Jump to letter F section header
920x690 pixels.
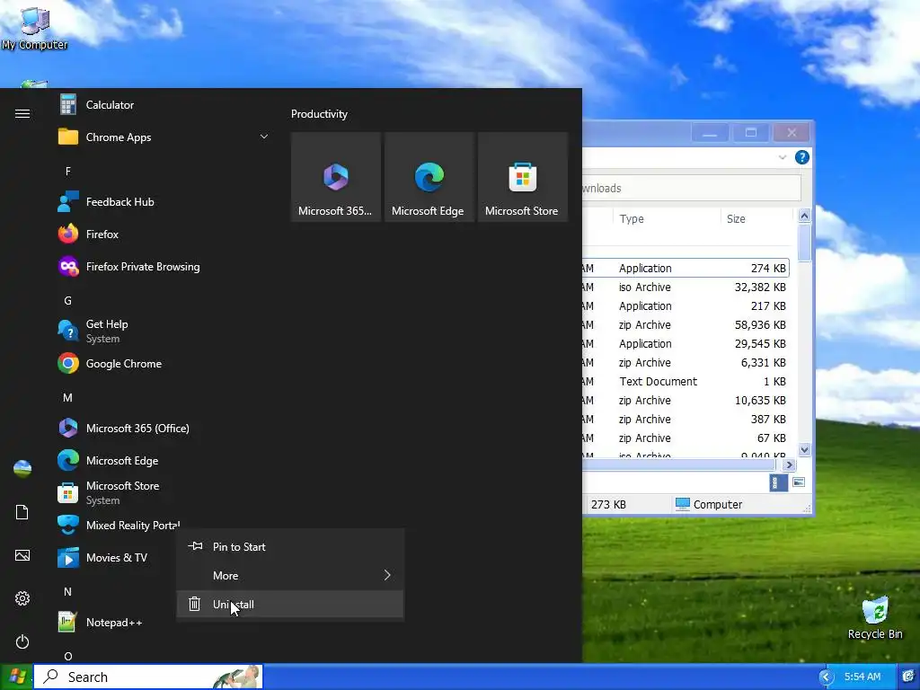pyautogui.click(x=68, y=172)
